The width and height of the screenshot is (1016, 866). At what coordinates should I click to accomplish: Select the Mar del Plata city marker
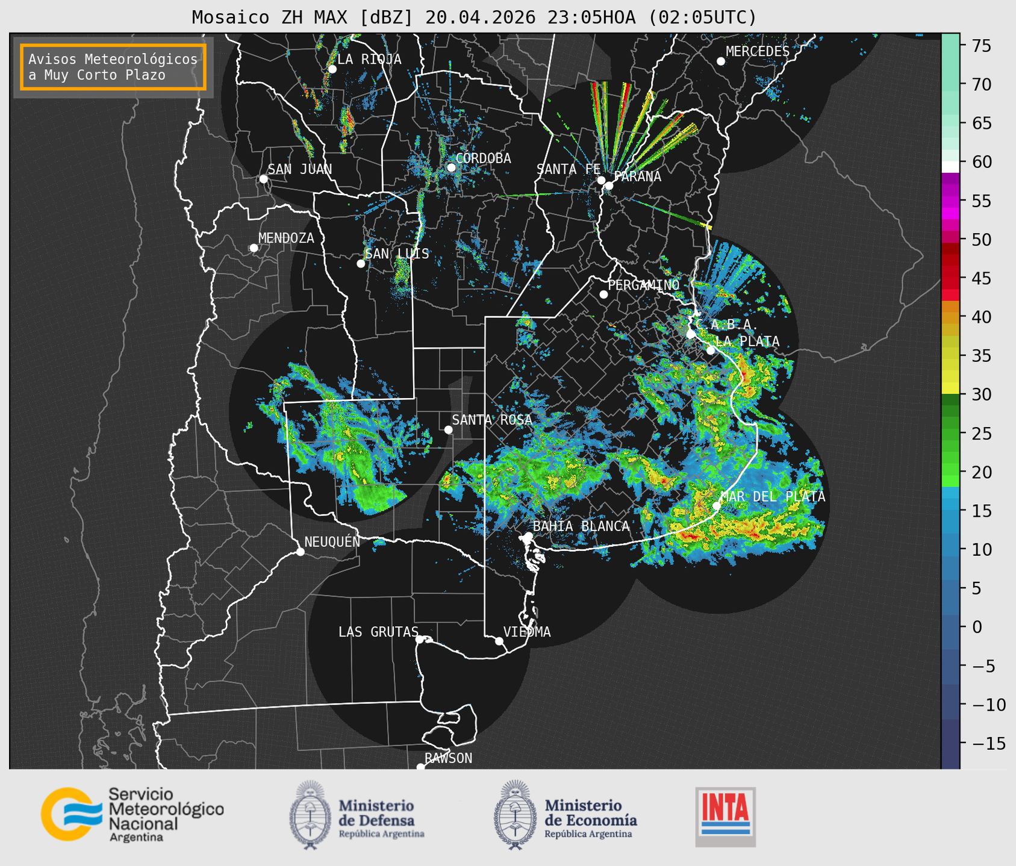pos(717,506)
